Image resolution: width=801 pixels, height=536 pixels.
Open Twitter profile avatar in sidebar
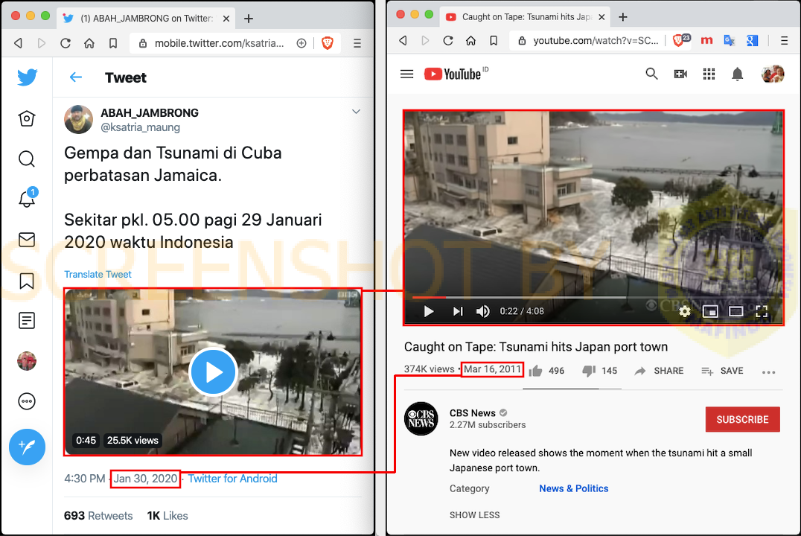point(27,361)
